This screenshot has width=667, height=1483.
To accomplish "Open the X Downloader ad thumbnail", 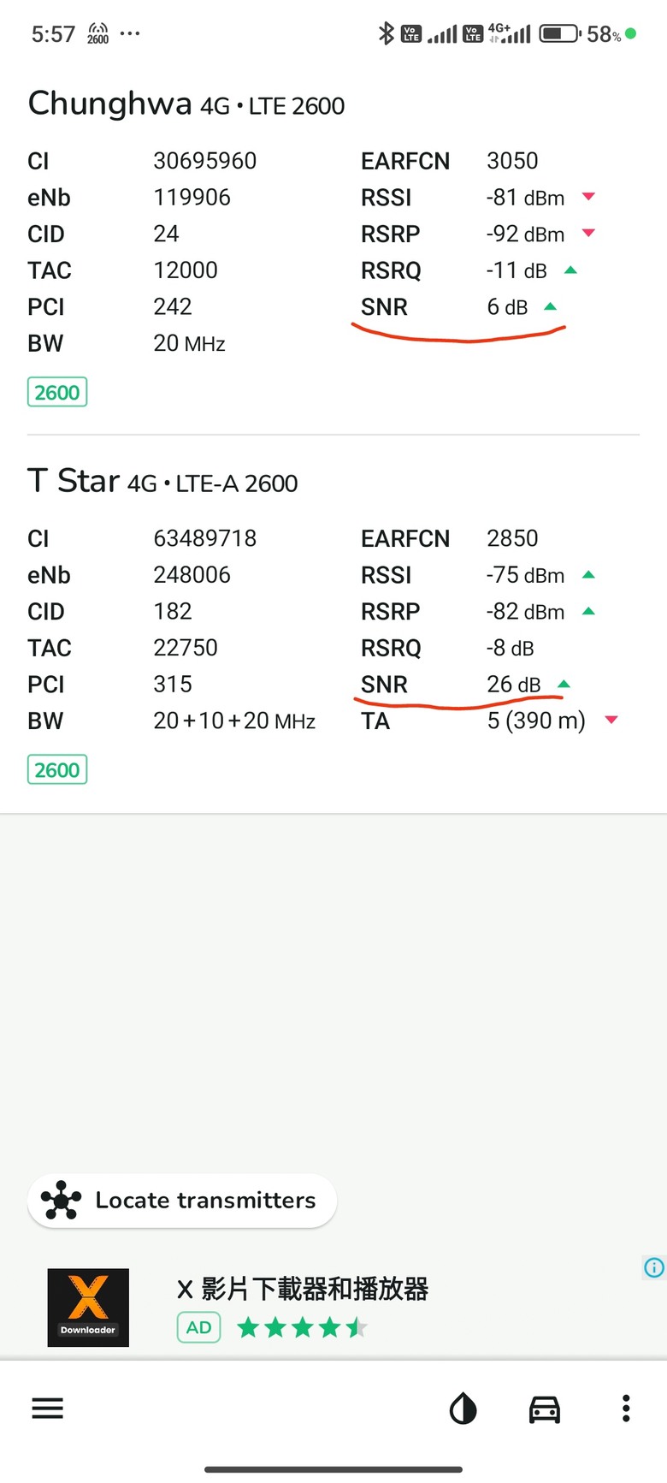I will 88,1308.
